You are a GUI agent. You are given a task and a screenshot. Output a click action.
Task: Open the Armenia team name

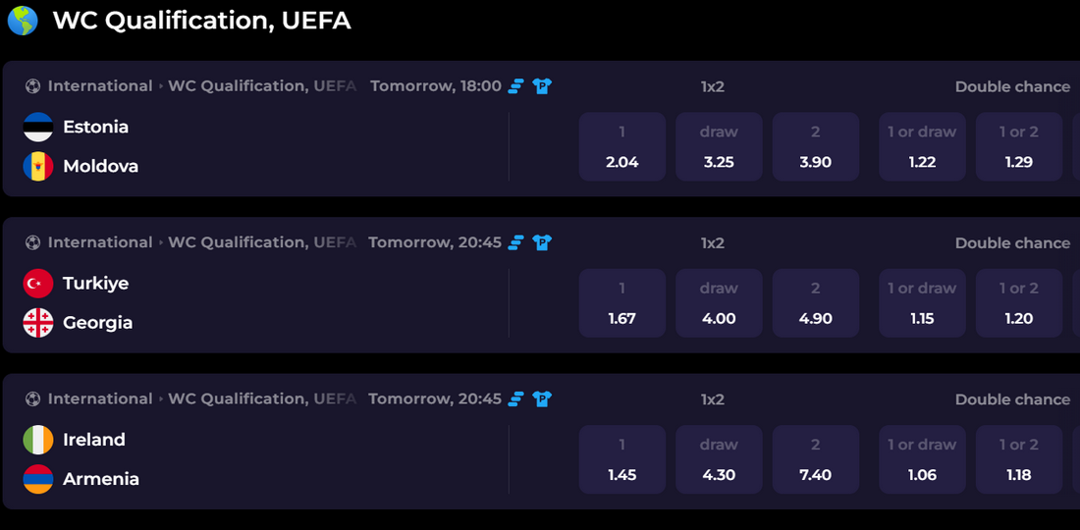pos(100,479)
